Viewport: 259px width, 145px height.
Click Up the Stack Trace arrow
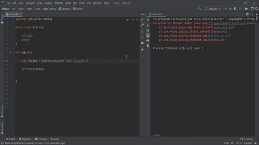tap(148, 20)
